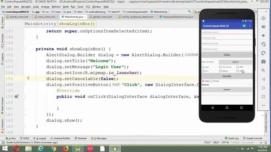Click the fold end marker at line 148
This screenshot has height=152, width=271.
click(24, 37)
